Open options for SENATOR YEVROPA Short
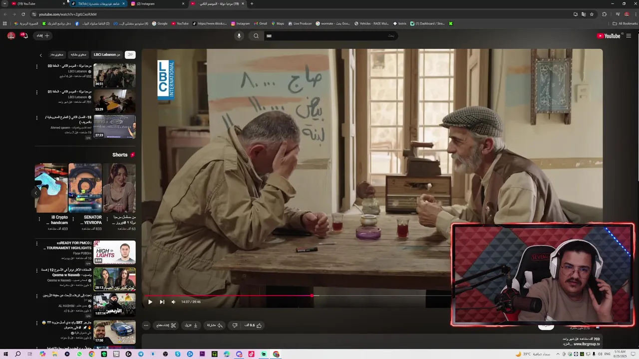This screenshot has width=639, height=359. [73, 219]
